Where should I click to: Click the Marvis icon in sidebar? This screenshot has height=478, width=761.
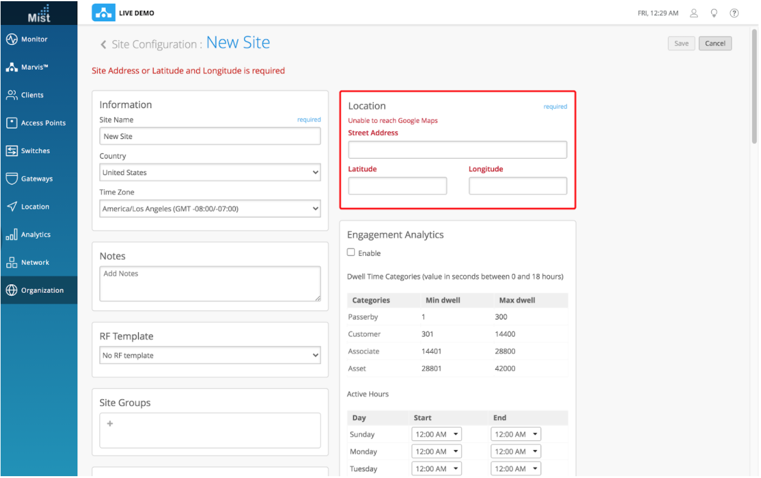(x=12, y=67)
